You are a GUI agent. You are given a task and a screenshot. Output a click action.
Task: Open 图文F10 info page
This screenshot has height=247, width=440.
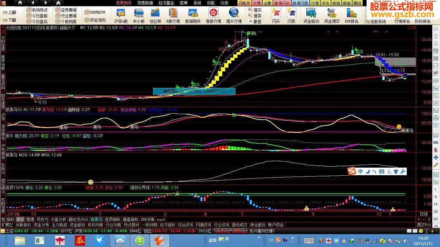tap(424, 225)
